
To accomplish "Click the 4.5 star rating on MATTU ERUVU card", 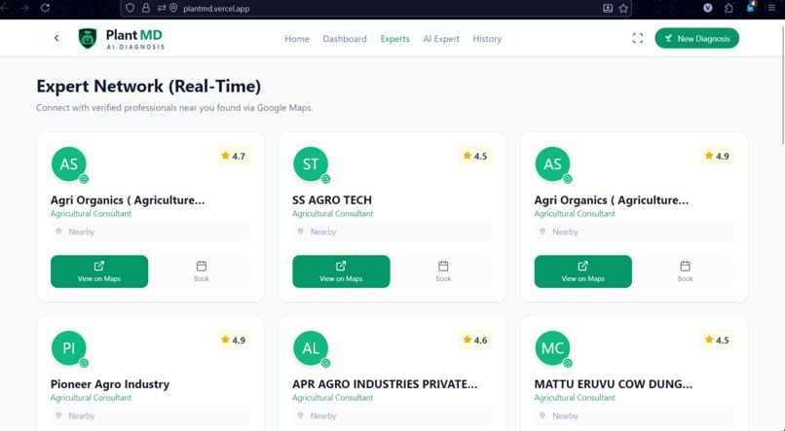I will tap(717, 340).
